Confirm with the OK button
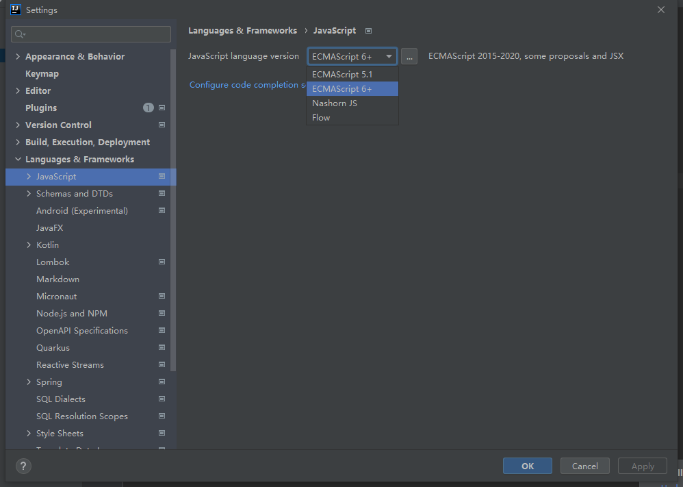Screen dimensions: 683x487 point(528,466)
